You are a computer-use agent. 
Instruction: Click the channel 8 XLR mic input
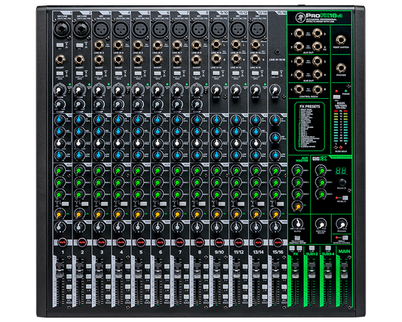(x=199, y=29)
